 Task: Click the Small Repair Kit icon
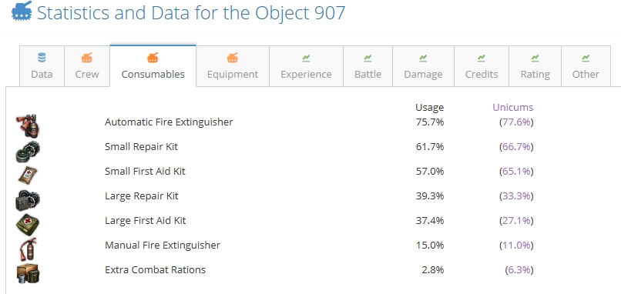point(28,151)
